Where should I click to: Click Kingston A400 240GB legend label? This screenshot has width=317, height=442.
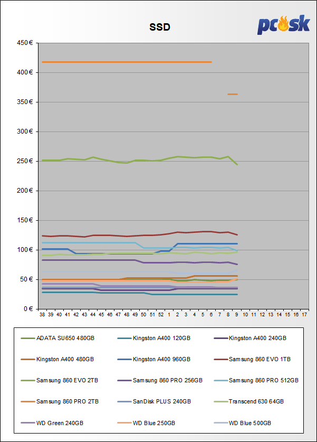tap(257, 338)
